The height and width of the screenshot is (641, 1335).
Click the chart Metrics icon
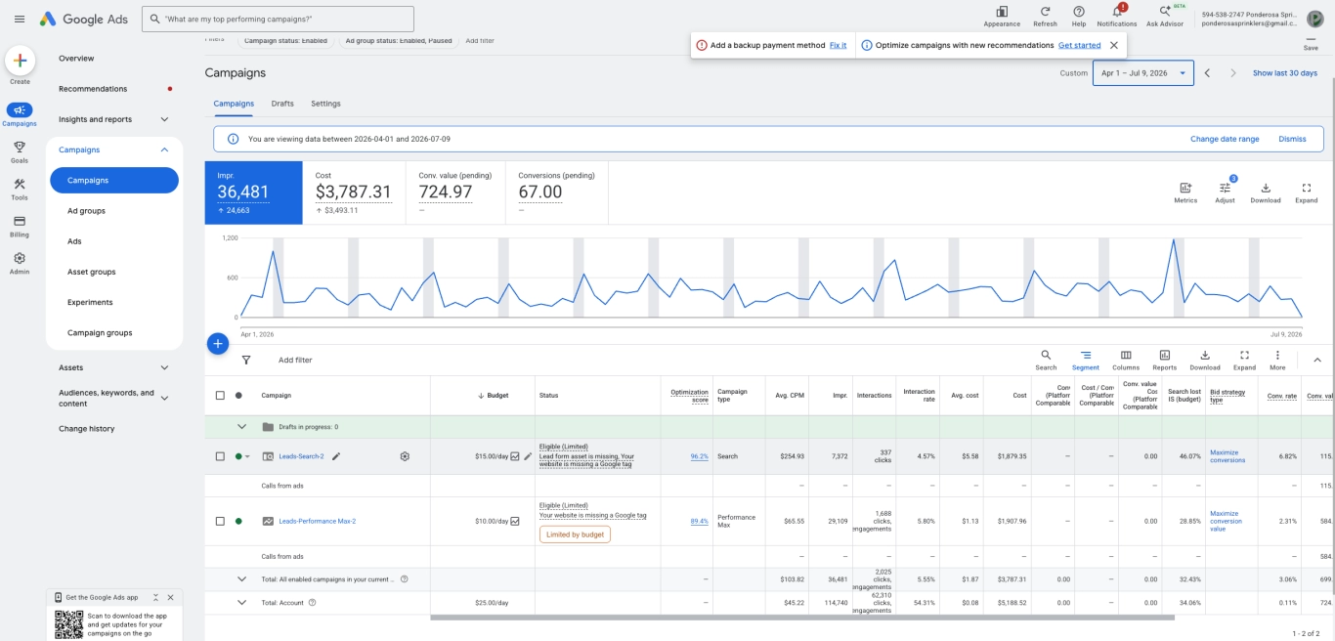[x=1185, y=188]
